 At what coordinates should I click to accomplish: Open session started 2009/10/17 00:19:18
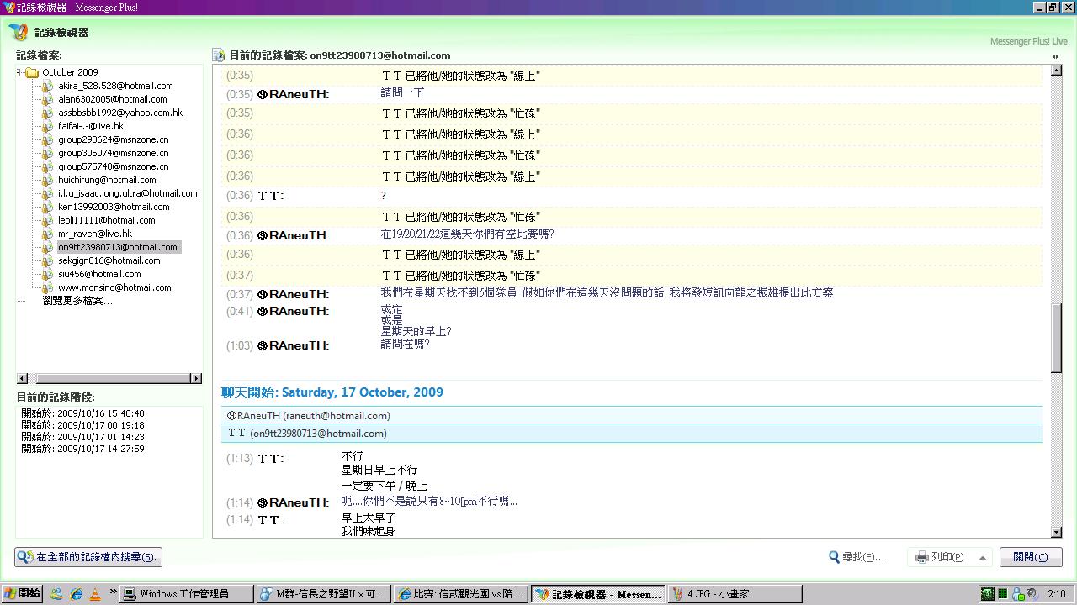[82, 425]
